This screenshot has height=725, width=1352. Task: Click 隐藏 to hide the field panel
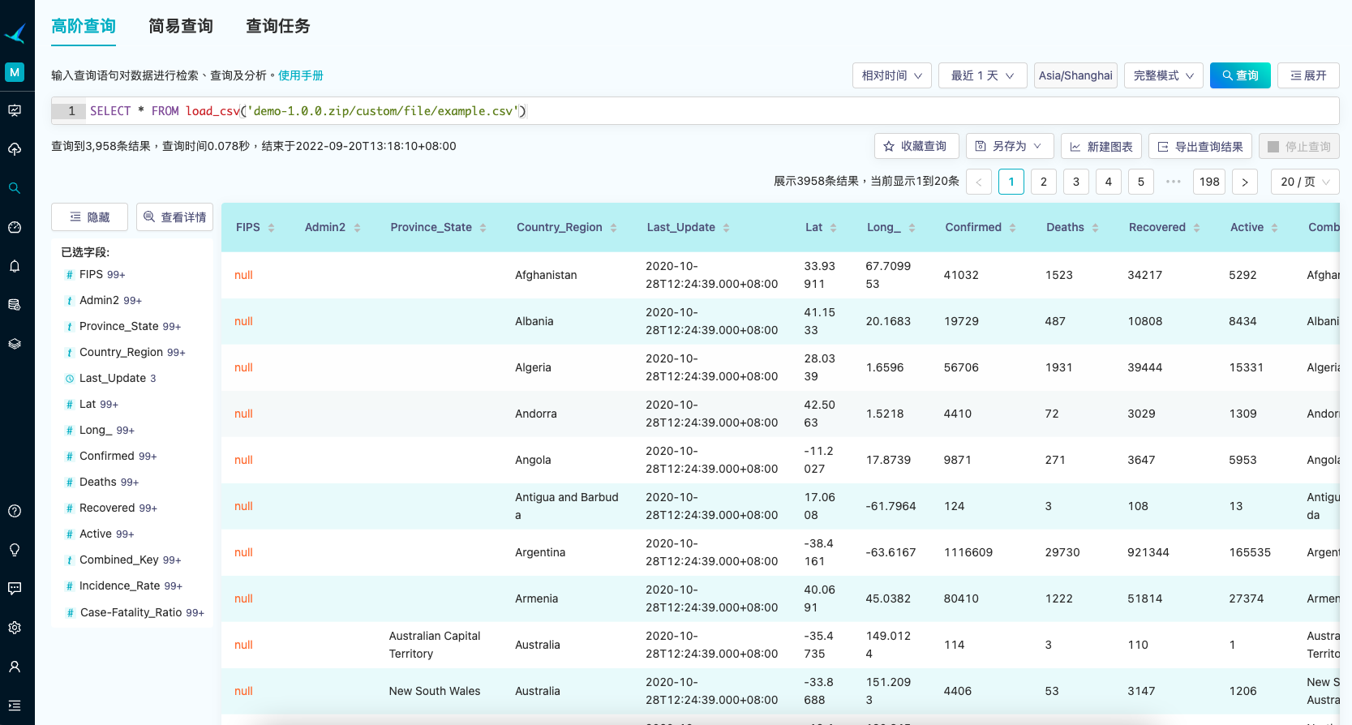click(89, 217)
